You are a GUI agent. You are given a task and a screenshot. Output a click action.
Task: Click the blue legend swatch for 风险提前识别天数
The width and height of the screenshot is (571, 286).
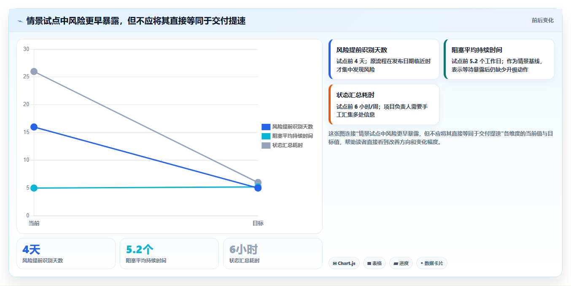[266, 127]
